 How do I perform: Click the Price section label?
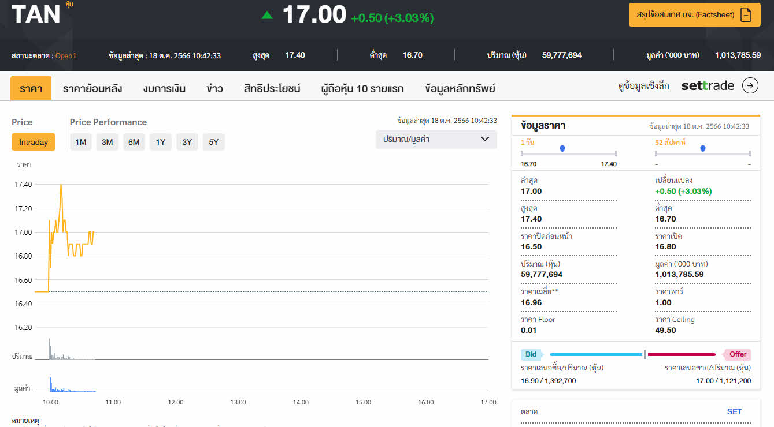point(22,122)
